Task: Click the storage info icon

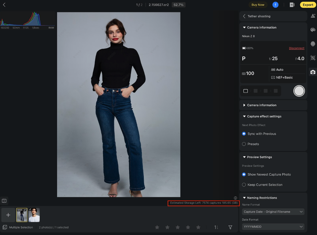Action: pos(235,198)
